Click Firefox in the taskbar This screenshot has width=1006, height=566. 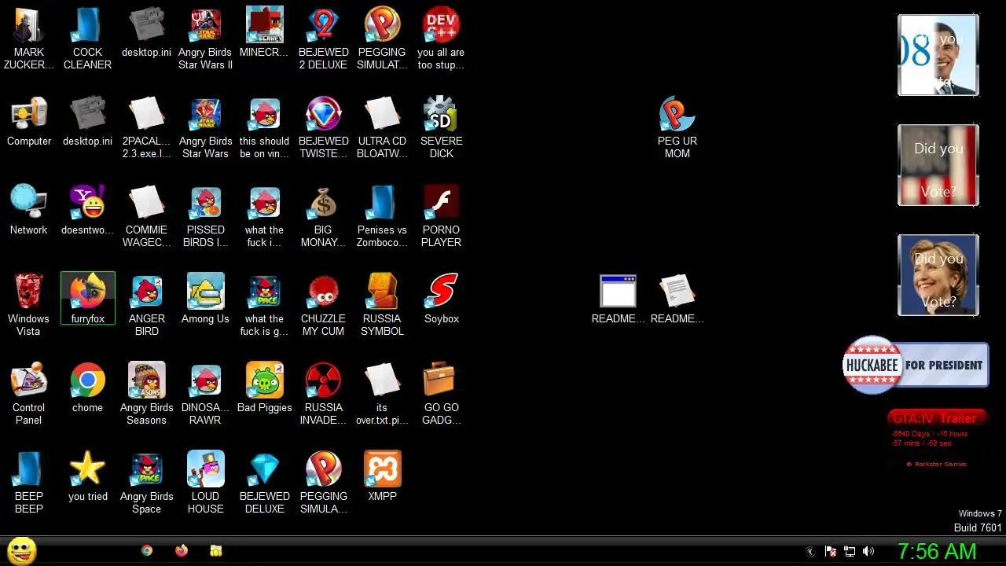tap(182, 551)
